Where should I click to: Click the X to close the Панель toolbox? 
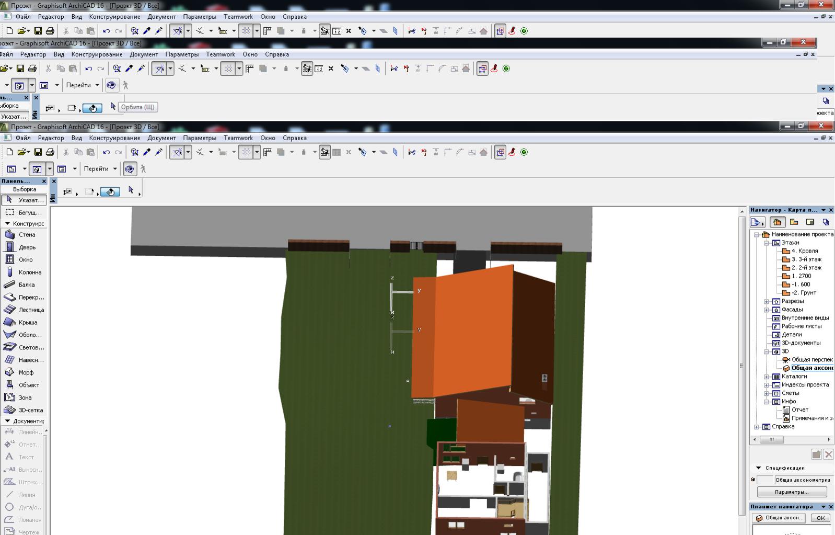(44, 181)
